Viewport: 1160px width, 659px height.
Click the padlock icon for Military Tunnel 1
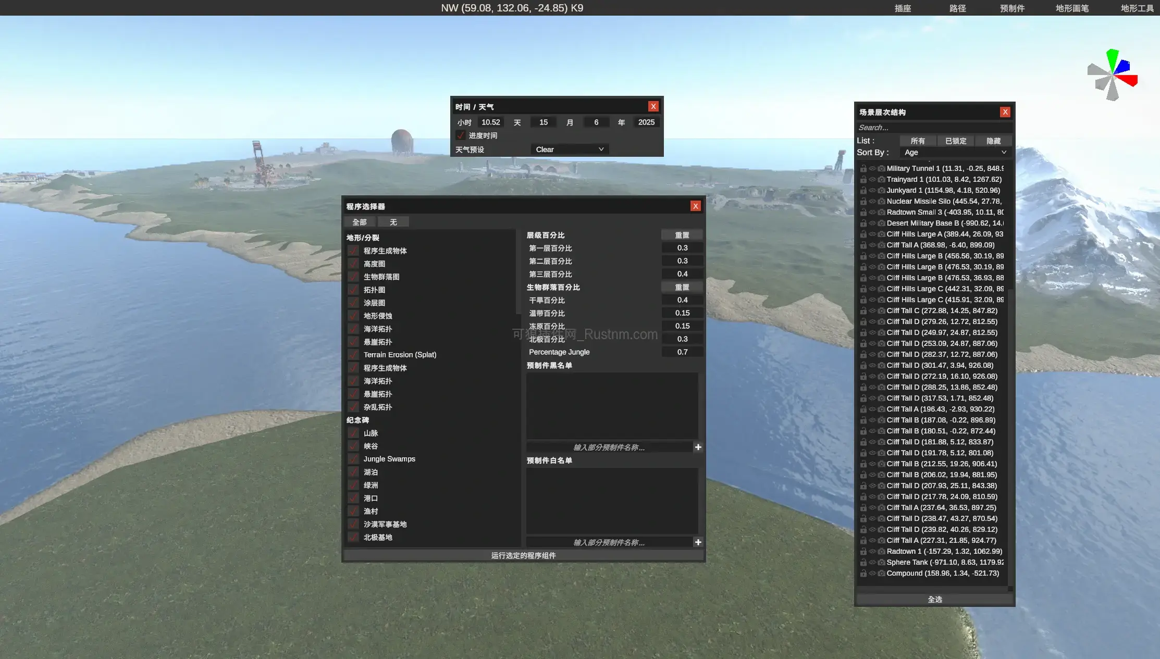(863, 168)
